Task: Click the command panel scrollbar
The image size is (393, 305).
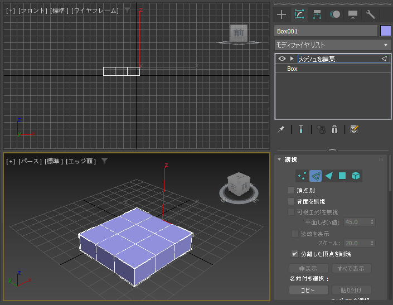Action: tap(390, 173)
